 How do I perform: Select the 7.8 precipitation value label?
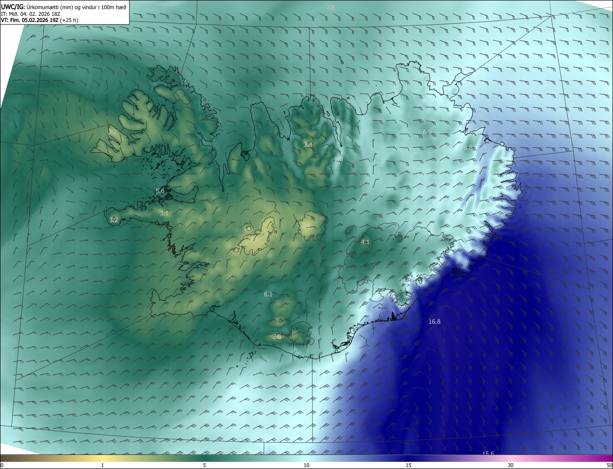330,8
